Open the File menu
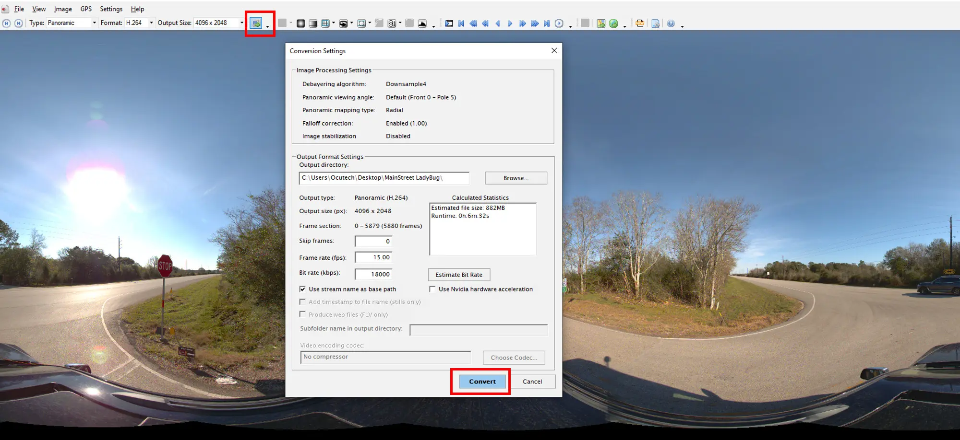This screenshot has height=440, width=960. (x=19, y=9)
